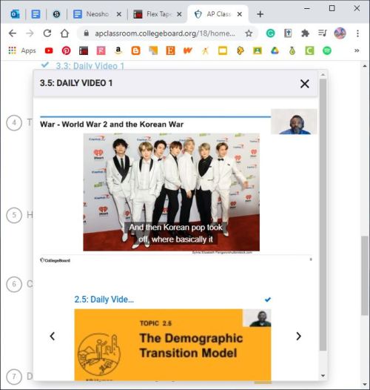Viewport: 370px width, 390px height.
Task: Open the Pinterest bookmark
Action: coord(66,50)
